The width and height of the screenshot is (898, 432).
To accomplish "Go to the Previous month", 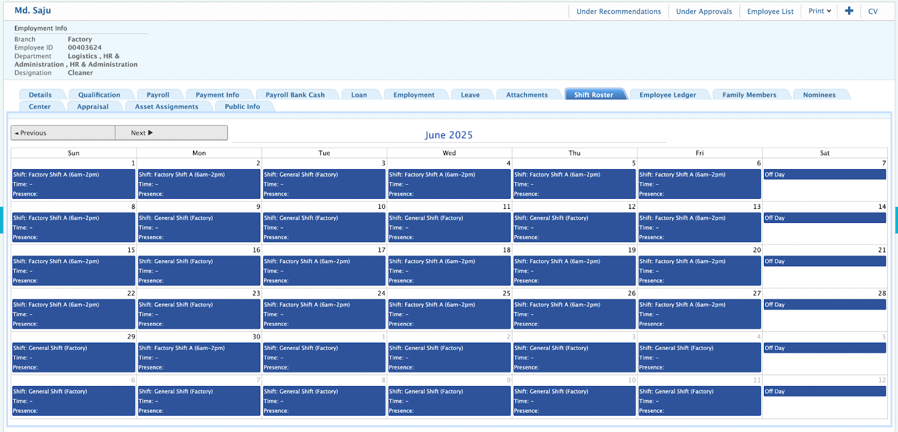I will 63,133.
